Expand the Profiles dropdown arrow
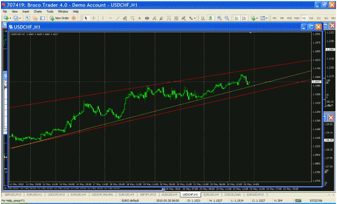 (x=20, y=18)
